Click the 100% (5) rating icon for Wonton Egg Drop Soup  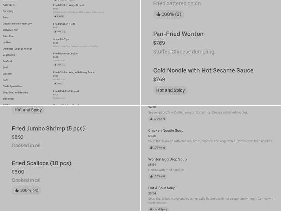(x=157, y=176)
